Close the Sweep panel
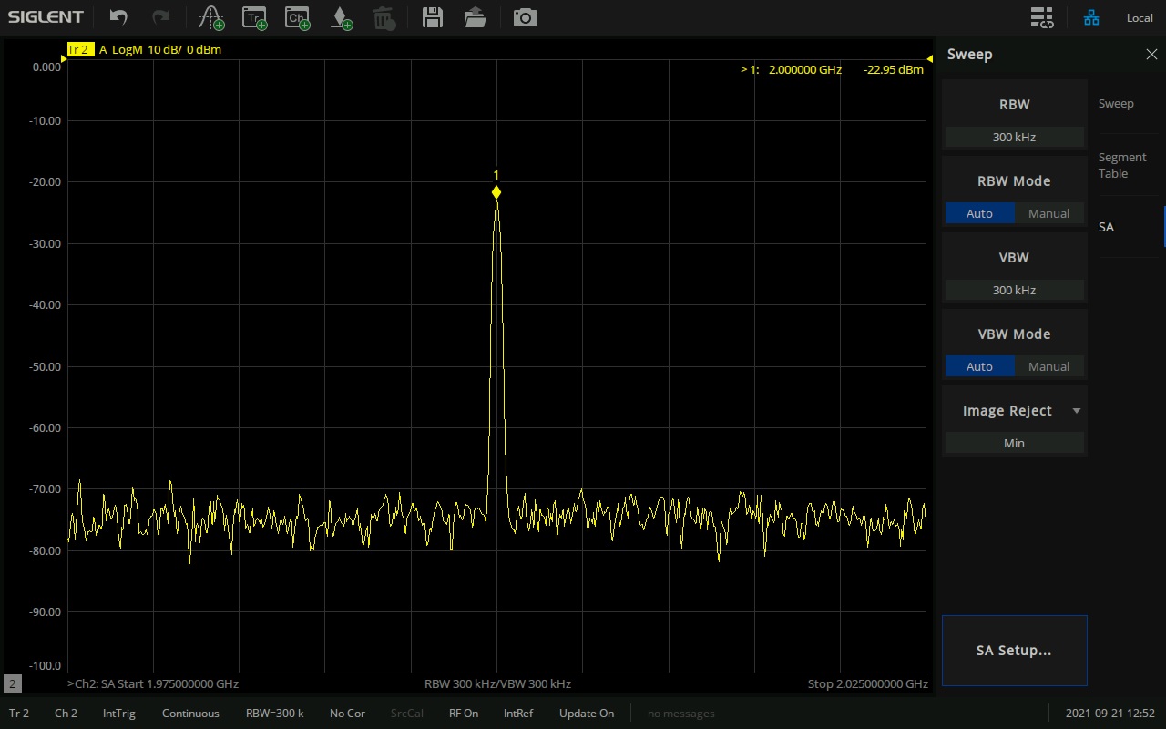The width and height of the screenshot is (1166, 729). (1151, 55)
